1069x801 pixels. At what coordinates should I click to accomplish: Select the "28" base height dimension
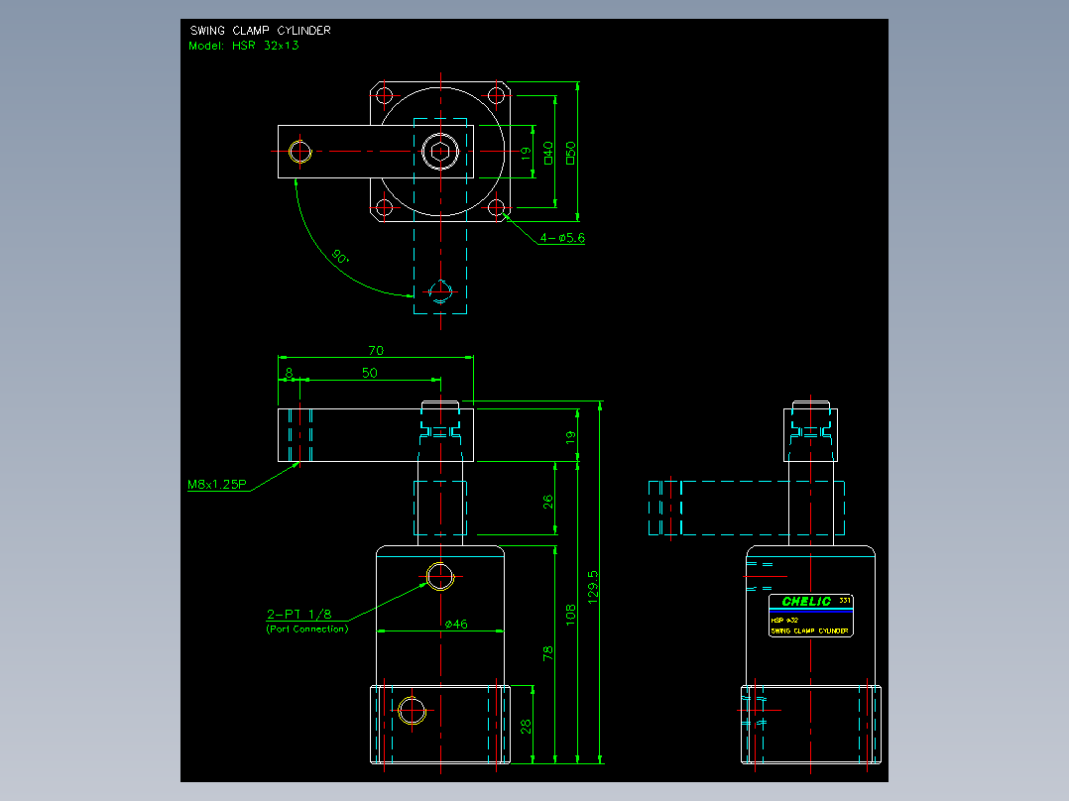coord(526,727)
